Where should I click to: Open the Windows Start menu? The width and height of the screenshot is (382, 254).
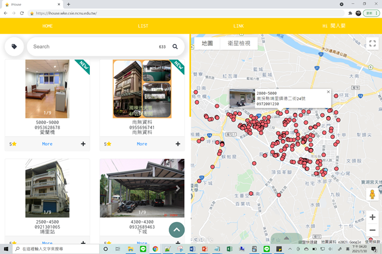coord(6,249)
